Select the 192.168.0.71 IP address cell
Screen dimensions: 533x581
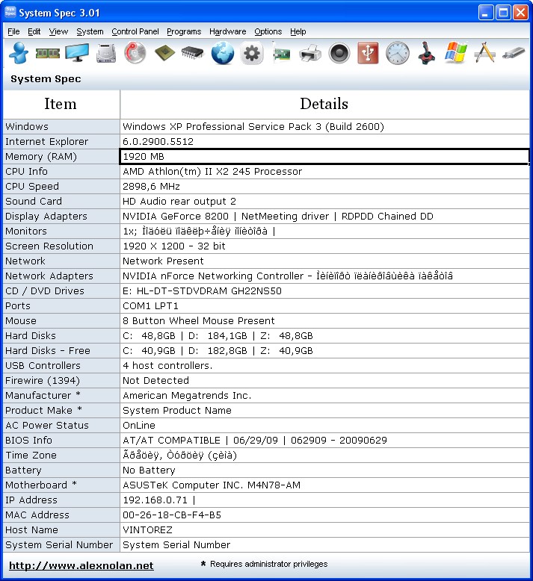coord(324,500)
